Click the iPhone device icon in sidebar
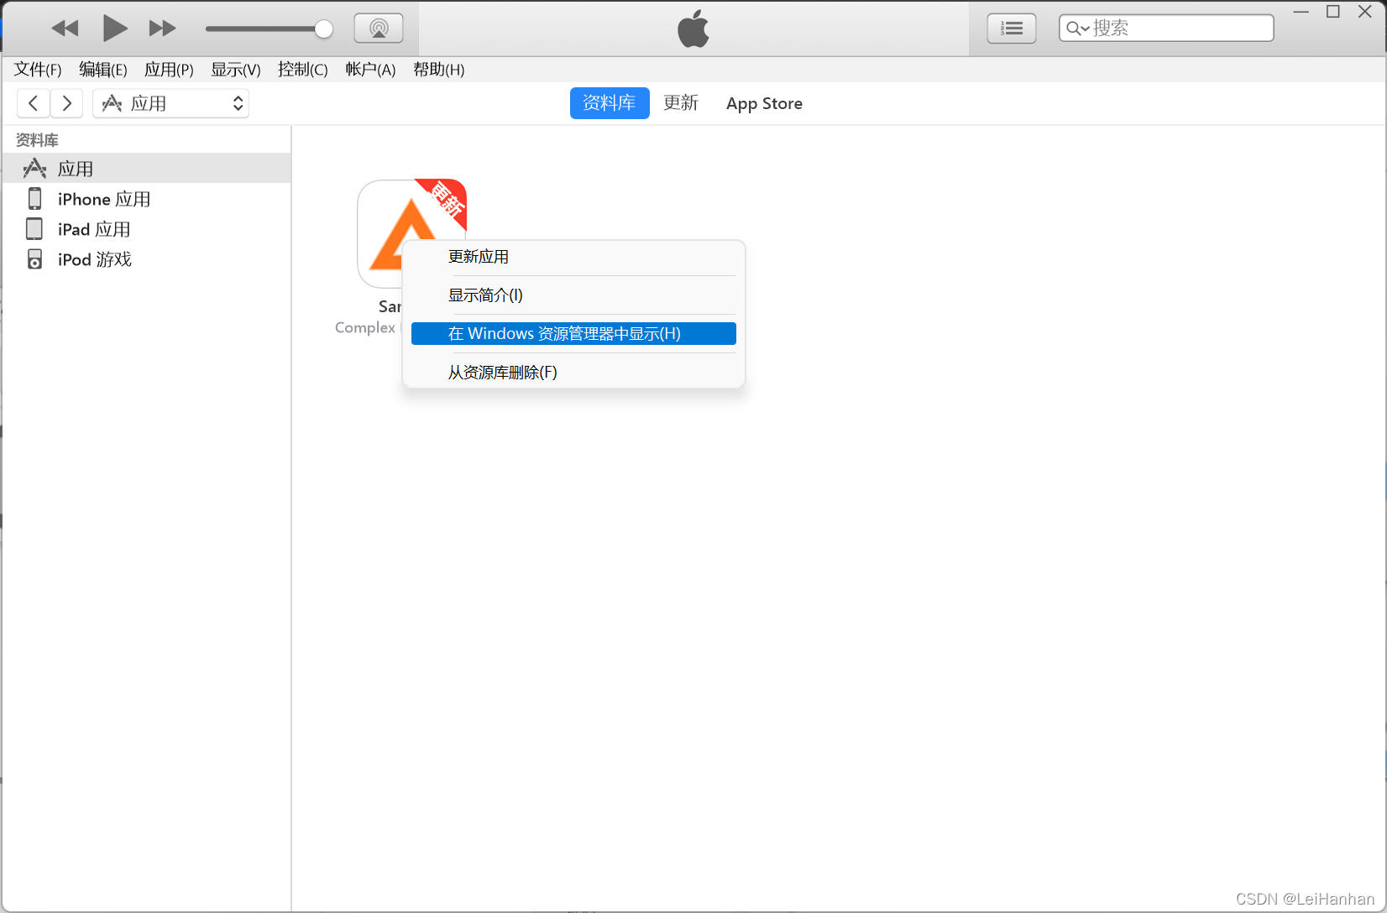The image size is (1387, 913). point(34,199)
